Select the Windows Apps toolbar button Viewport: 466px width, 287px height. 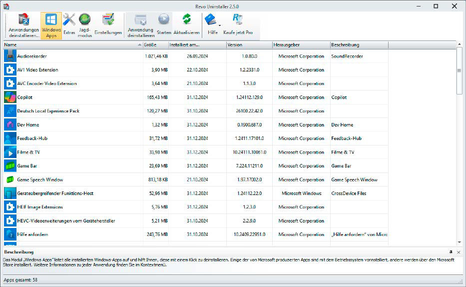pos(51,25)
